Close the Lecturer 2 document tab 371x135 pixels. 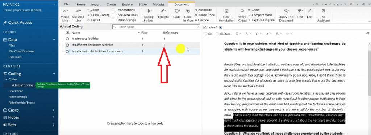221,27
